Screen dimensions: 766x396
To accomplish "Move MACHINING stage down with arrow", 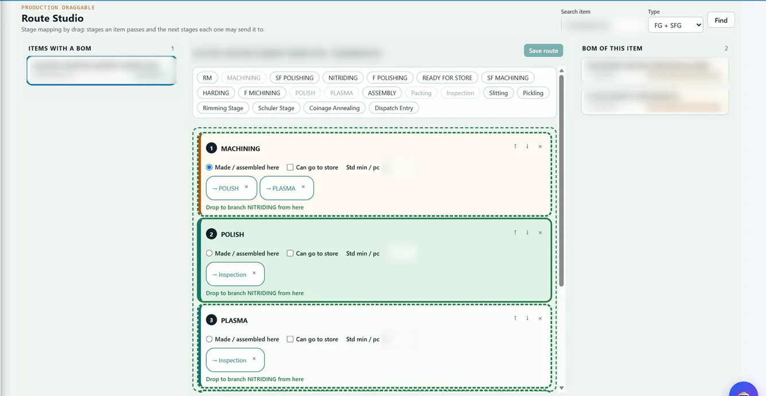I will [x=527, y=146].
